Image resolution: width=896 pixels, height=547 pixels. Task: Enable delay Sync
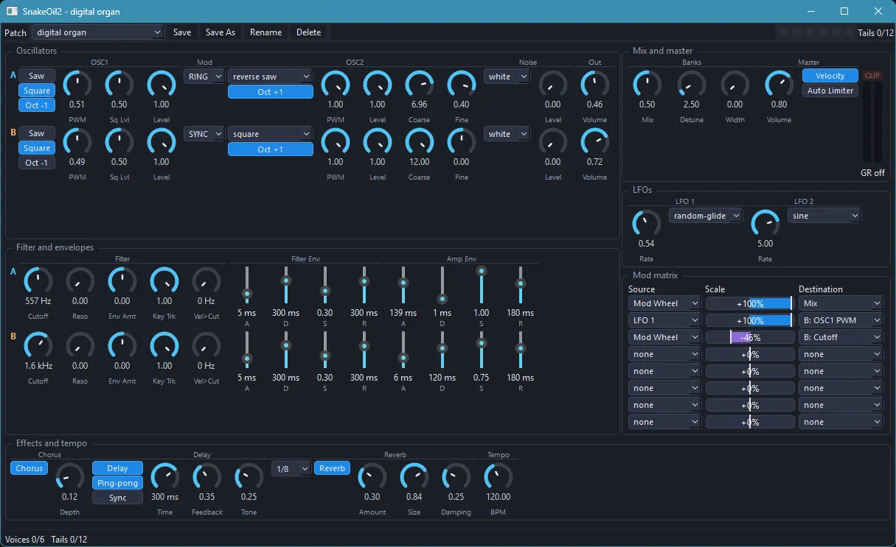117,498
